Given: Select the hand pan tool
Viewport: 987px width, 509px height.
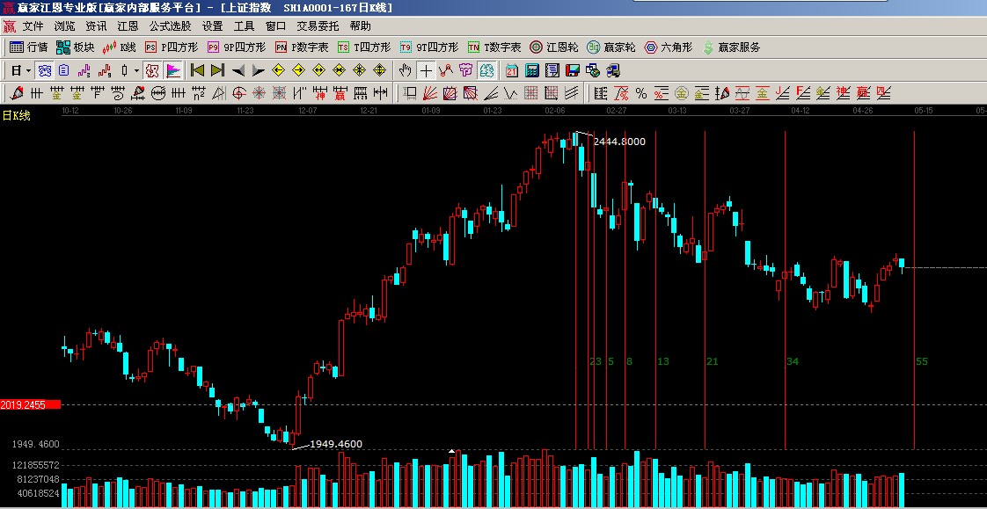Looking at the screenshot, I should coord(405,70).
